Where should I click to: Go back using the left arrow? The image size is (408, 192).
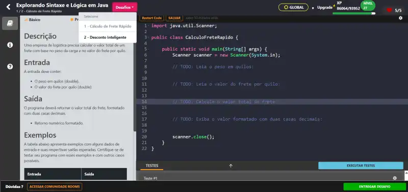[x=8, y=7]
